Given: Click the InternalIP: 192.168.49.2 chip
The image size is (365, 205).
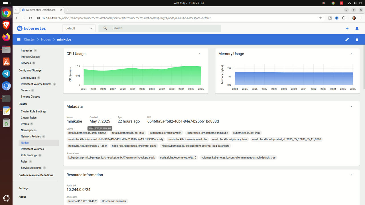Looking at the screenshot, I should [x=82, y=201].
